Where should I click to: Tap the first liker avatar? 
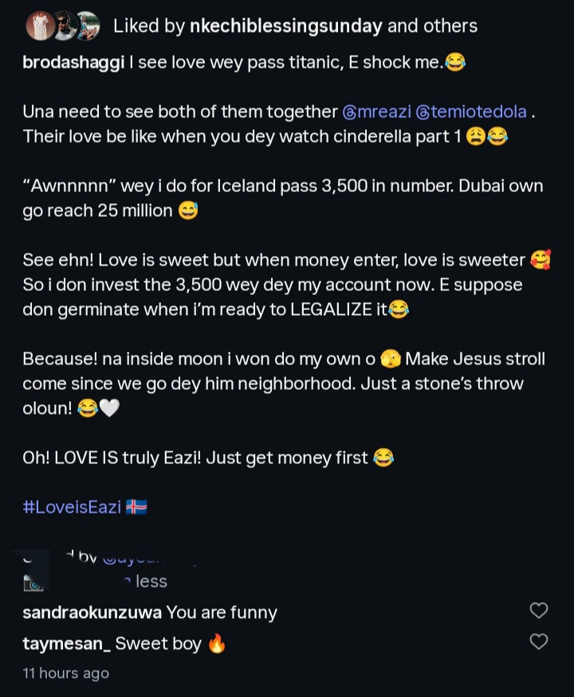[40, 26]
